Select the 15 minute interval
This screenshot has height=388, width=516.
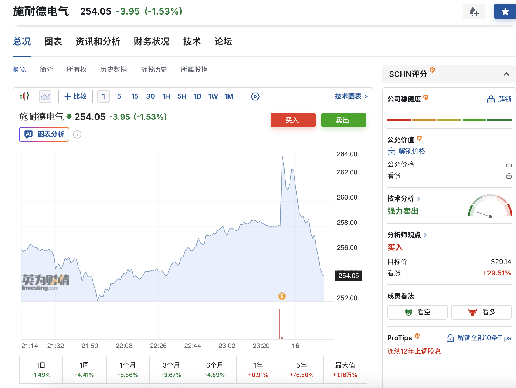tap(135, 96)
